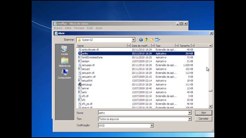This screenshot has width=246, height=138.
Task: Open the Arquivo menu in Bloco de notas
Action: tap(58, 28)
